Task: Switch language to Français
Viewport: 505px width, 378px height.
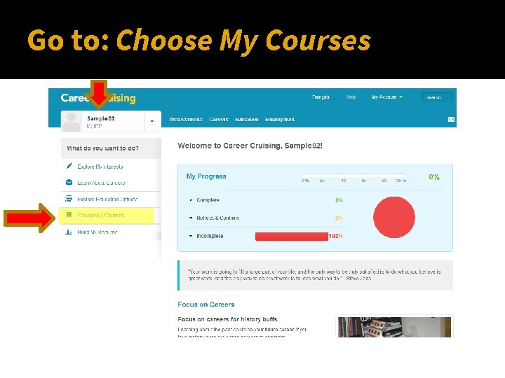Action: [x=321, y=97]
